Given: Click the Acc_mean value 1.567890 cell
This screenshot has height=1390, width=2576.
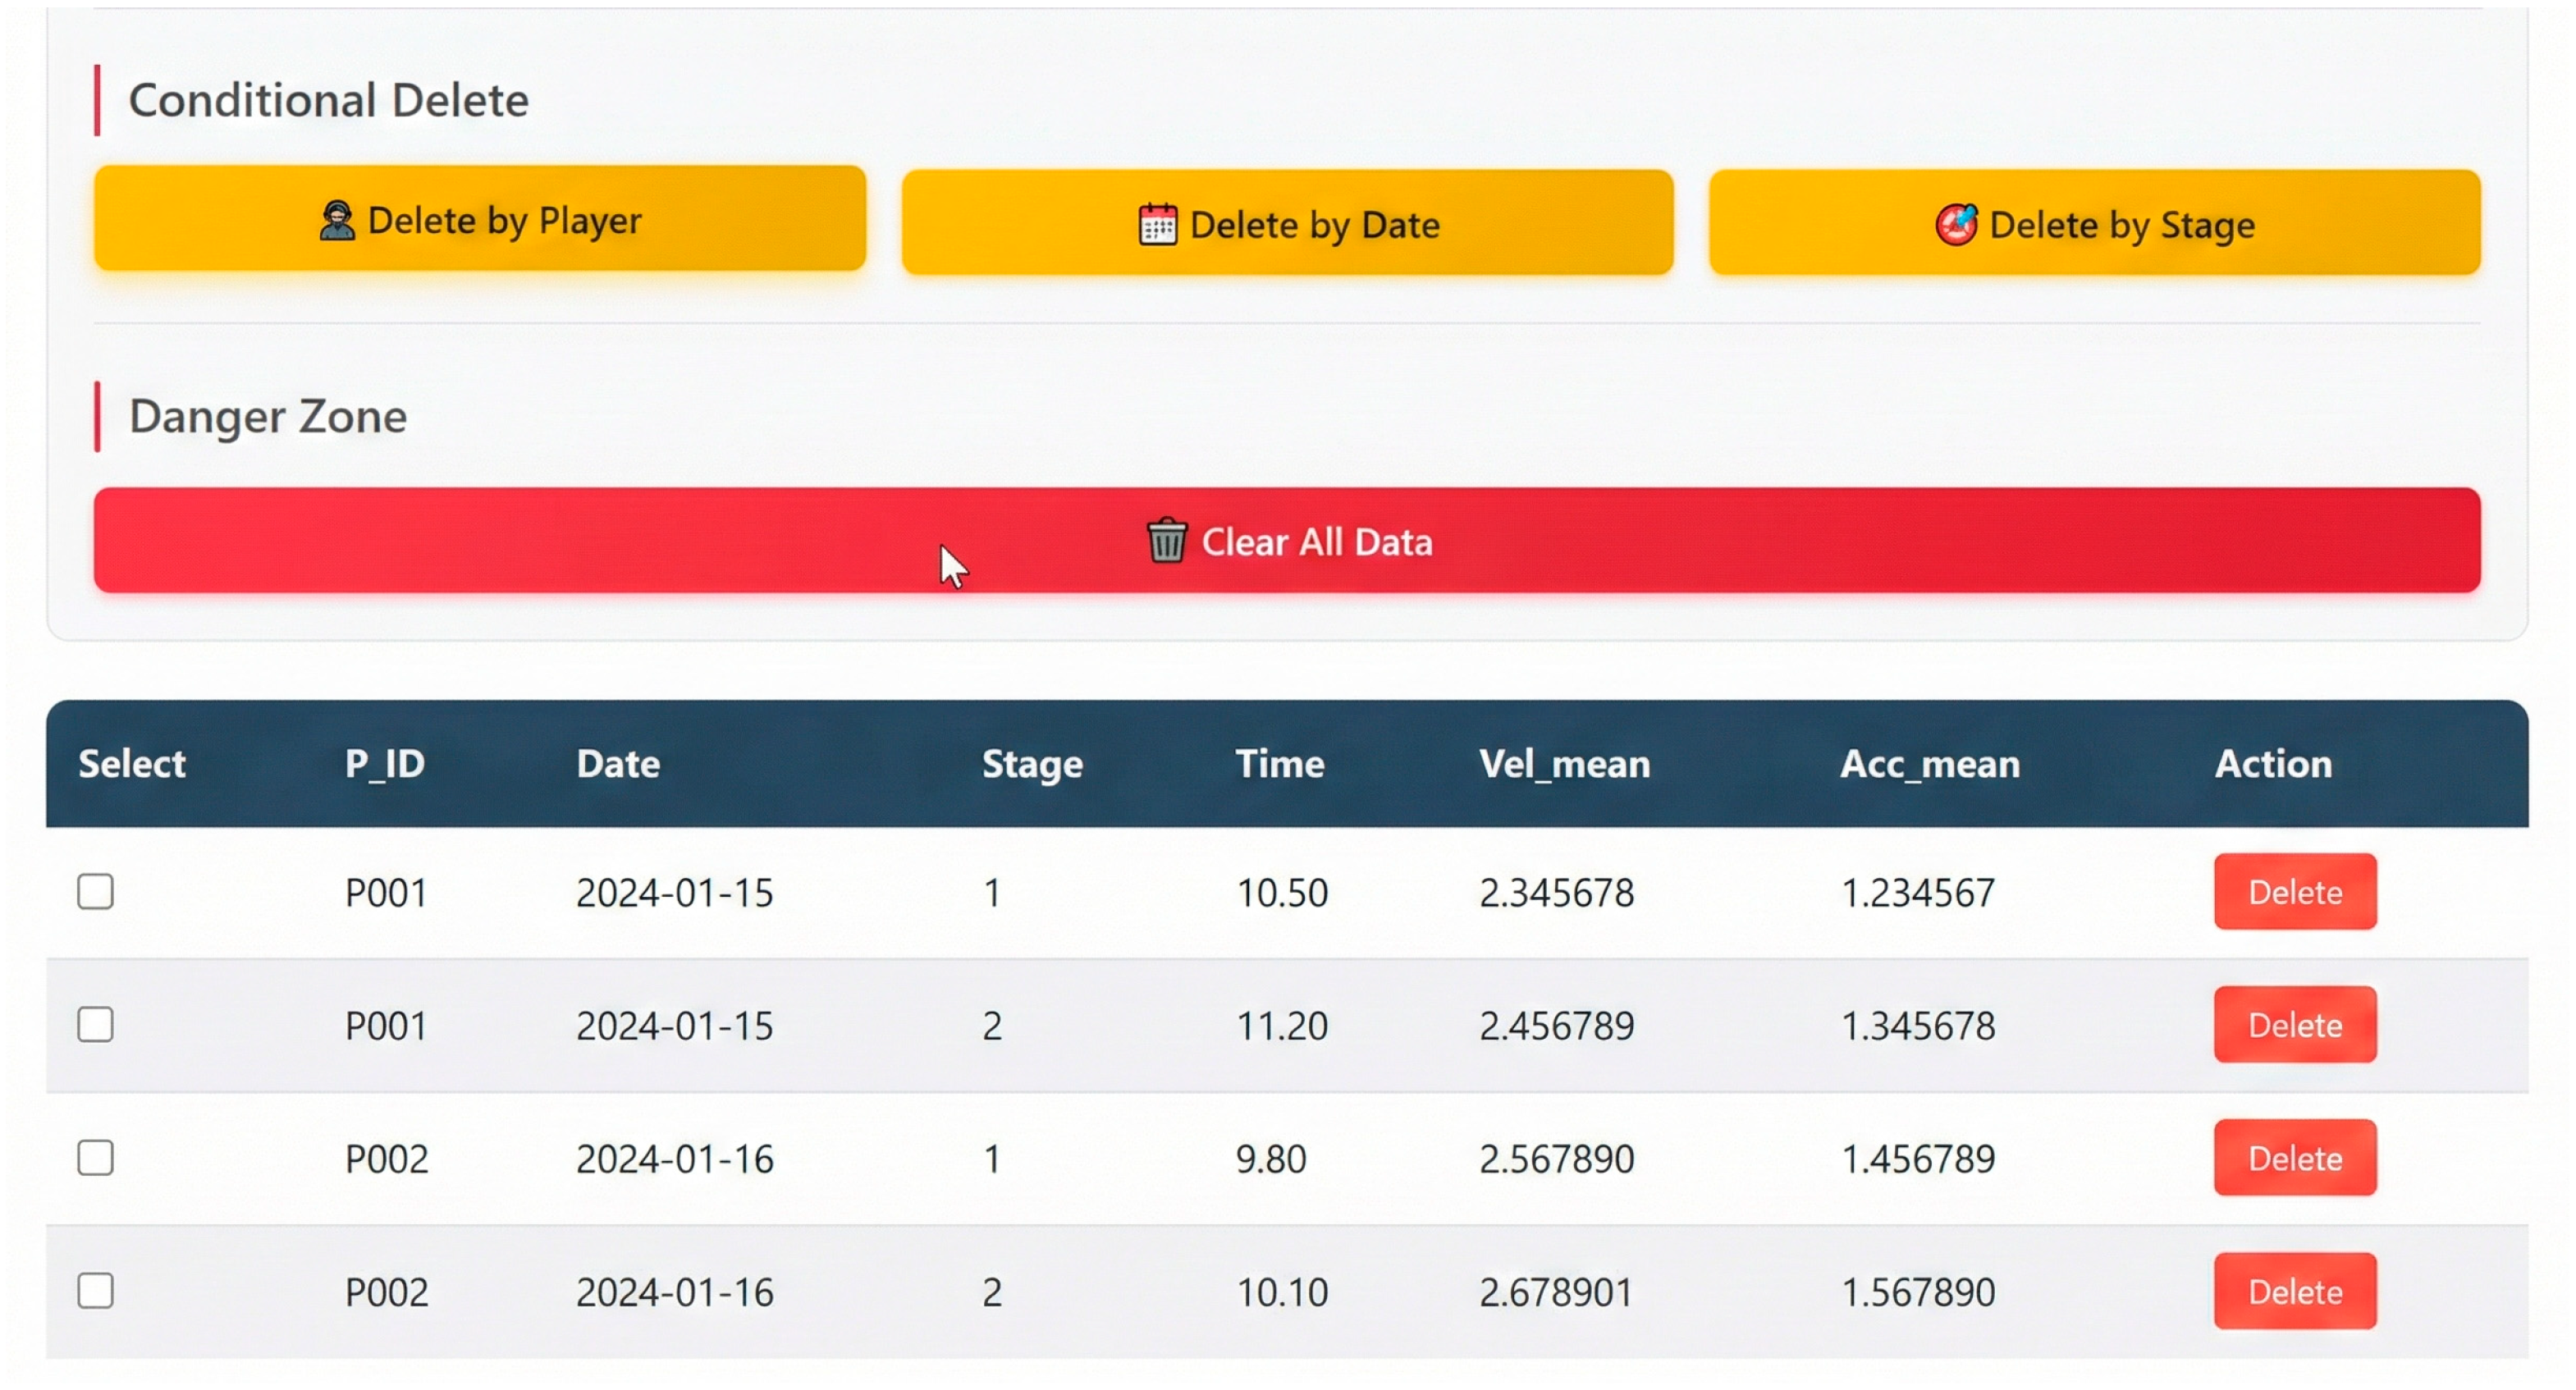Looking at the screenshot, I should point(1918,1292).
